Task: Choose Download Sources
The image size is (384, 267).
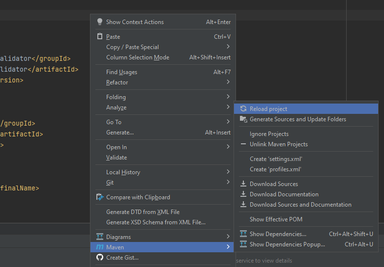Action: click(x=306, y=184)
